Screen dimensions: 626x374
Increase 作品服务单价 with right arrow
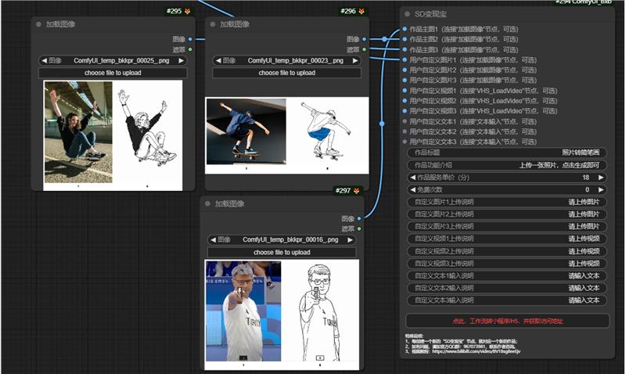click(601, 178)
